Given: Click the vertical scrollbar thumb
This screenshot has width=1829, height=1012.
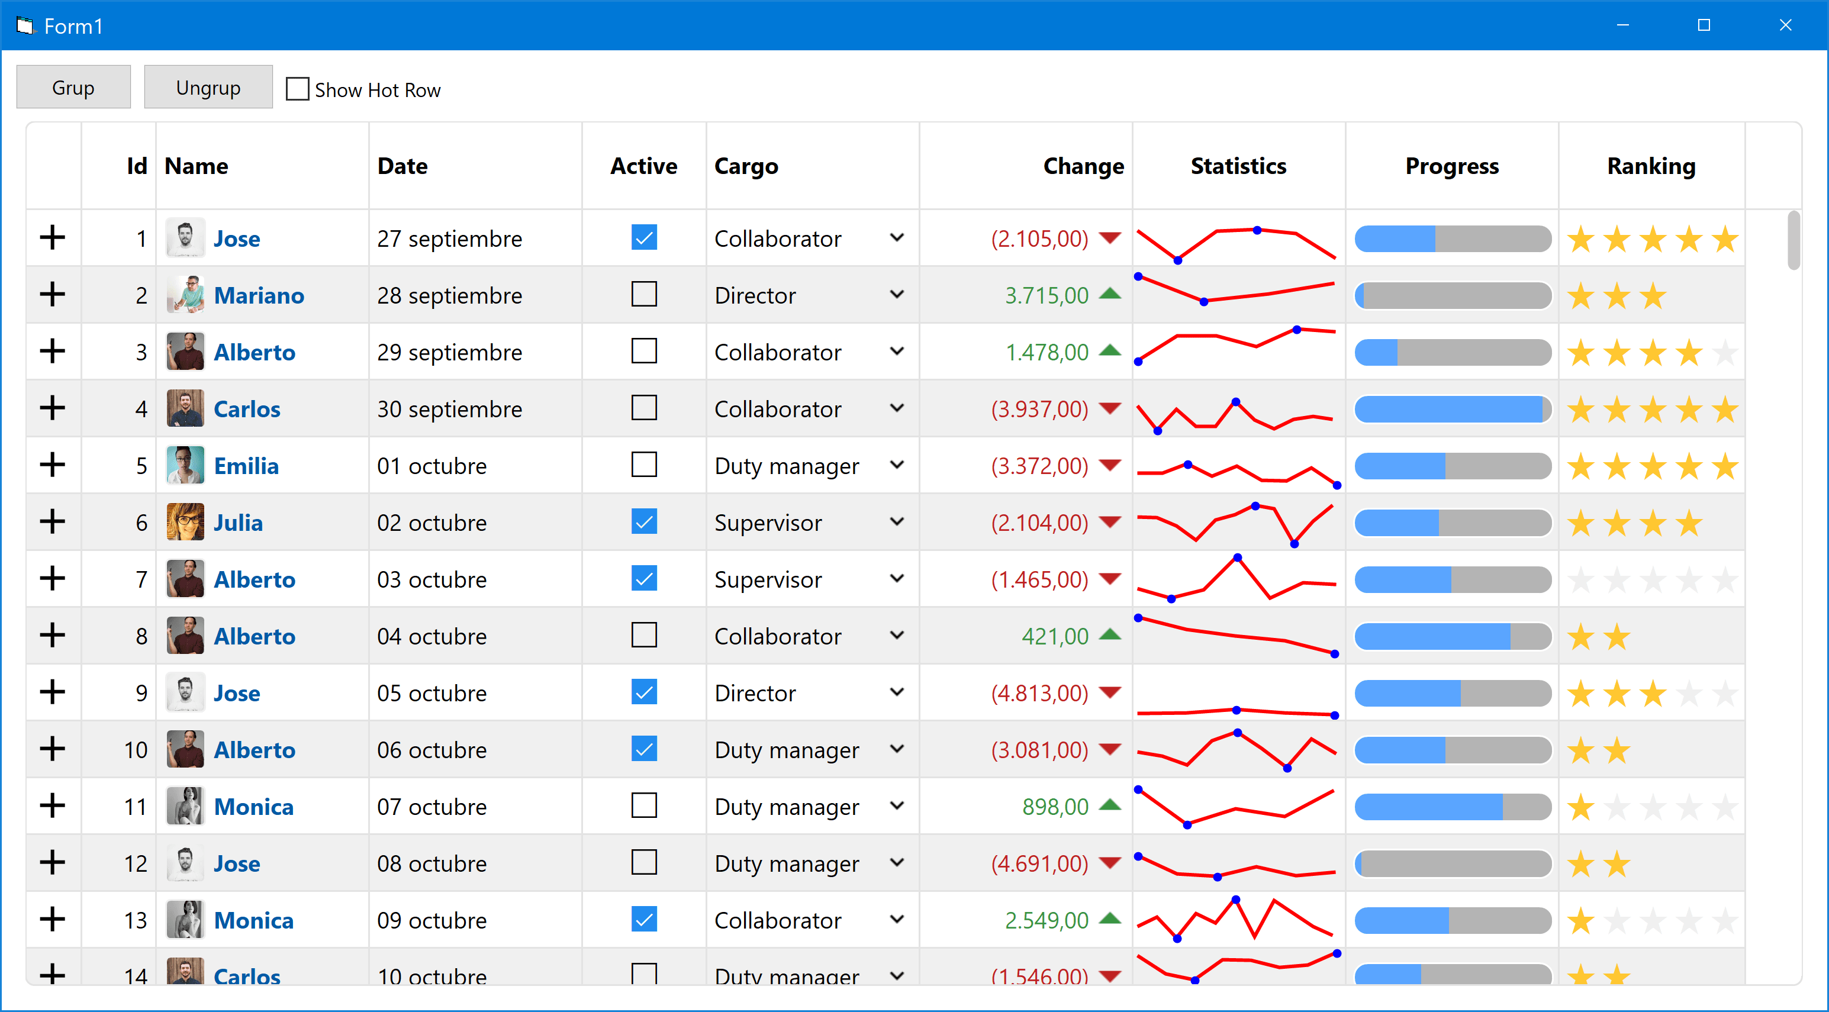Looking at the screenshot, I should 1793,240.
